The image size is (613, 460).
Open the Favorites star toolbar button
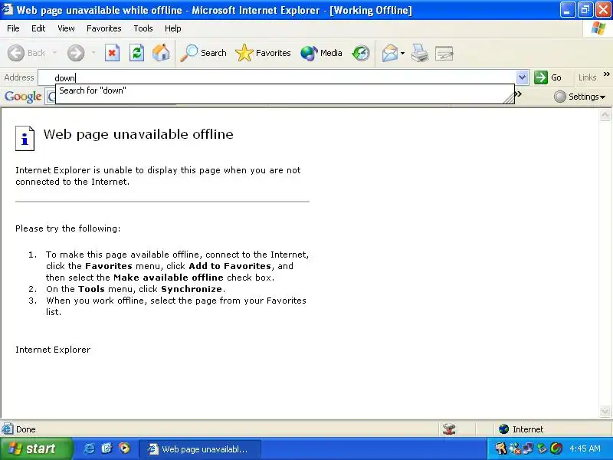coord(263,53)
